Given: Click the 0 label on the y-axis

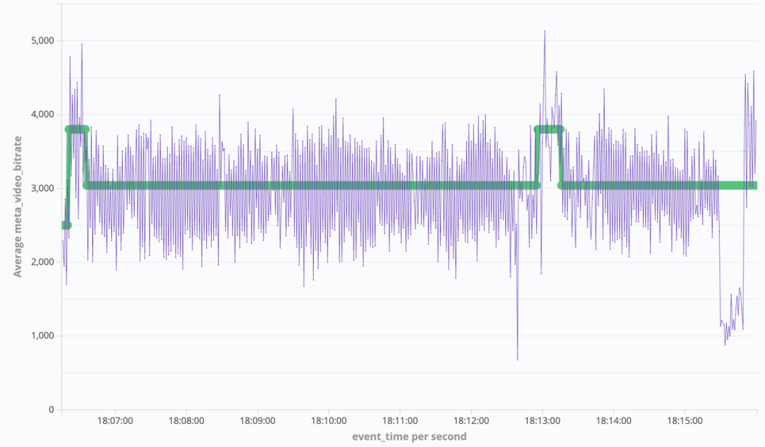Looking at the screenshot, I should [x=51, y=410].
